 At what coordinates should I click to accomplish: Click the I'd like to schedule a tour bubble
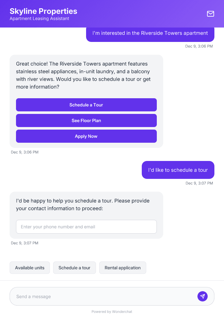pyautogui.click(x=178, y=170)
